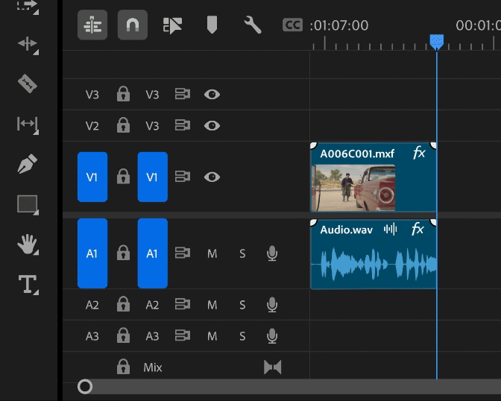Select the Hand tool

[28, 244]
